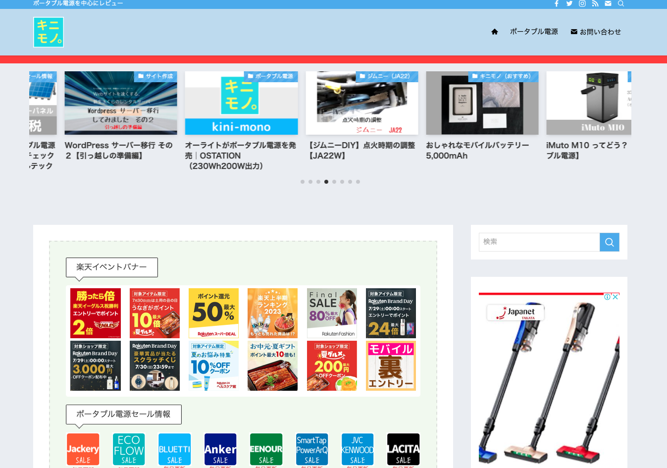
Task: Open the Japanet vacuum cleaner advertisement
Action: point(549,380)
